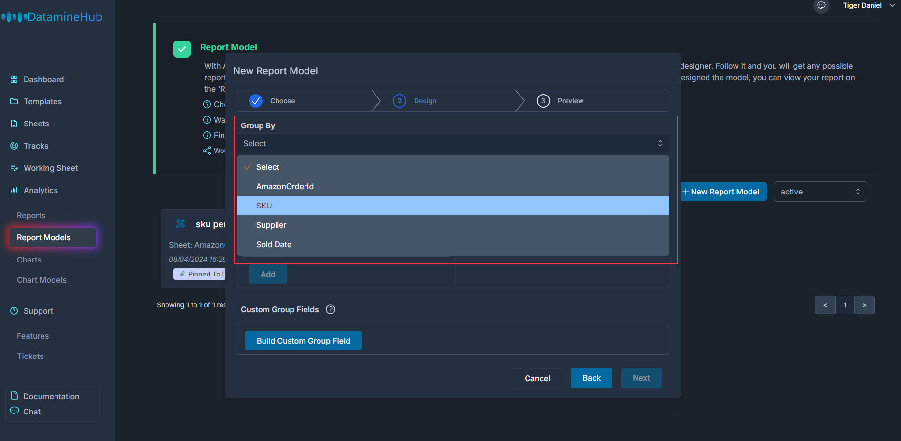Open Reports under Analytics
Screen dimensions: 901x441
pyautogui.click(x=31, y=215)
